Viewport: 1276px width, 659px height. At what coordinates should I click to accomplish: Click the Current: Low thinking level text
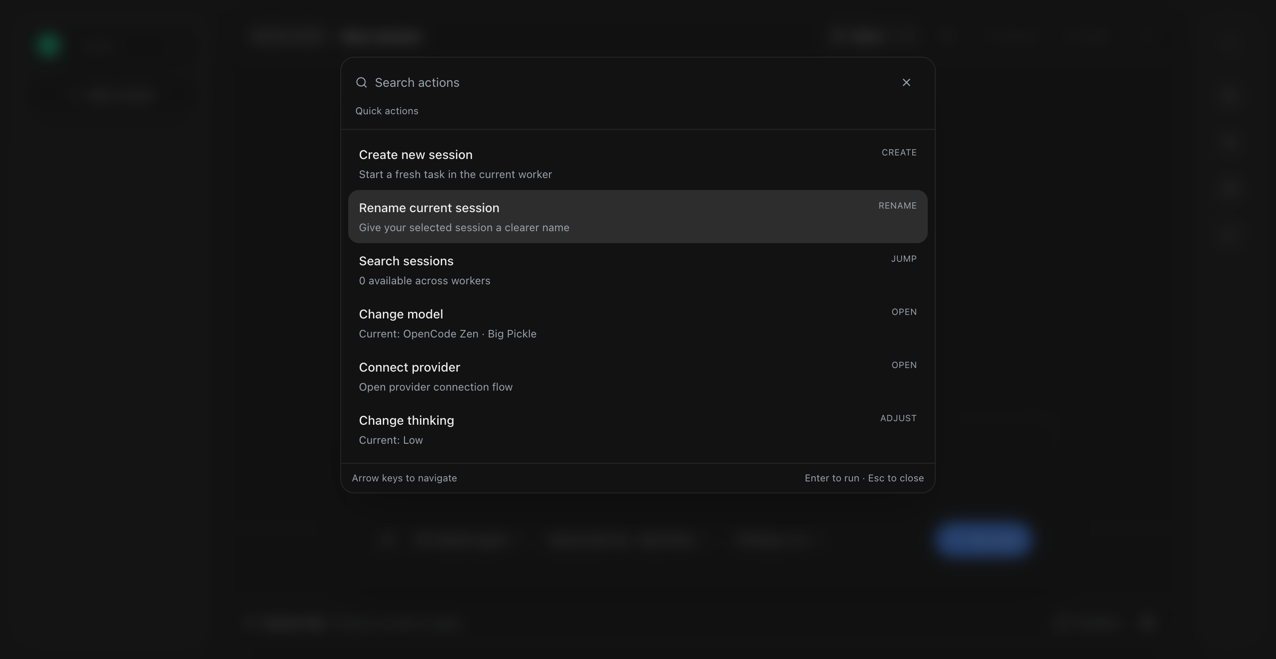click(x=390, y=440)
